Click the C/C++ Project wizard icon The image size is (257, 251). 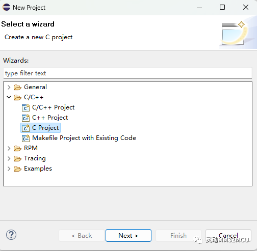tap(25, 107)
